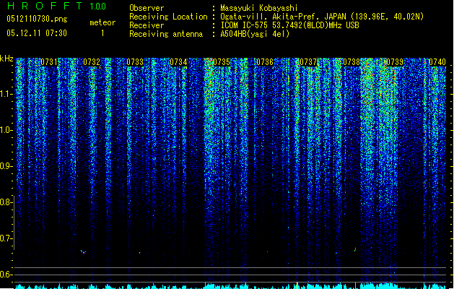Image resolution: width=454 pixels, height=289 pixels.
Task: Click the 1.0 kHz axis tick label
Action: [x=6, y=130]
